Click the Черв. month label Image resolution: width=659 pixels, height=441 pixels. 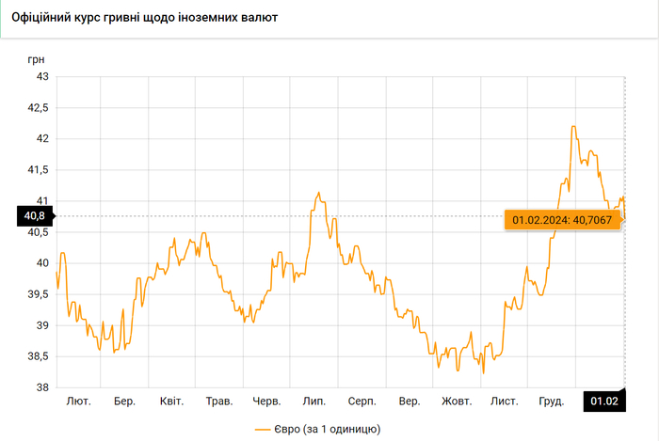tap(267, 402)
